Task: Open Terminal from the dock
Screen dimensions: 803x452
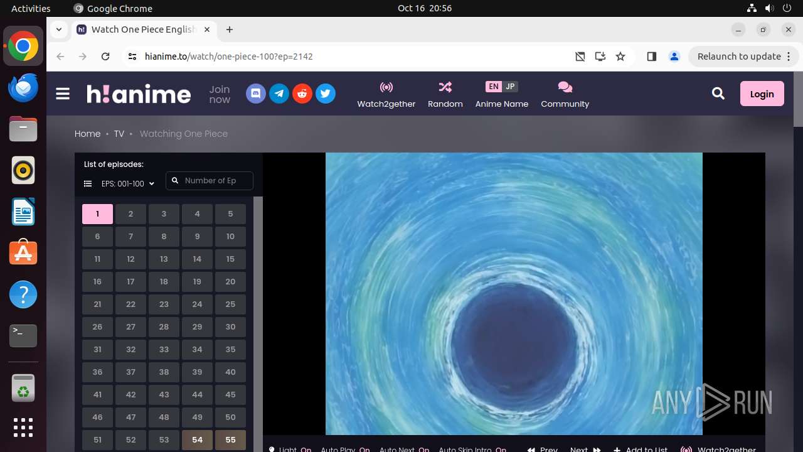Action: tap(23, 336)
